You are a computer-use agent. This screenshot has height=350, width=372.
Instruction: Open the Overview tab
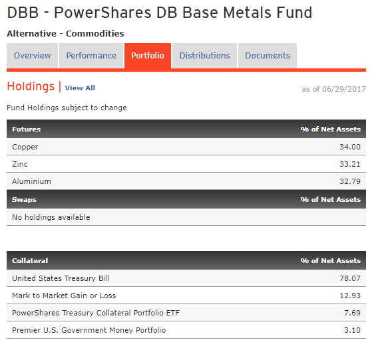pyautogui.click(x=32, y=56)
